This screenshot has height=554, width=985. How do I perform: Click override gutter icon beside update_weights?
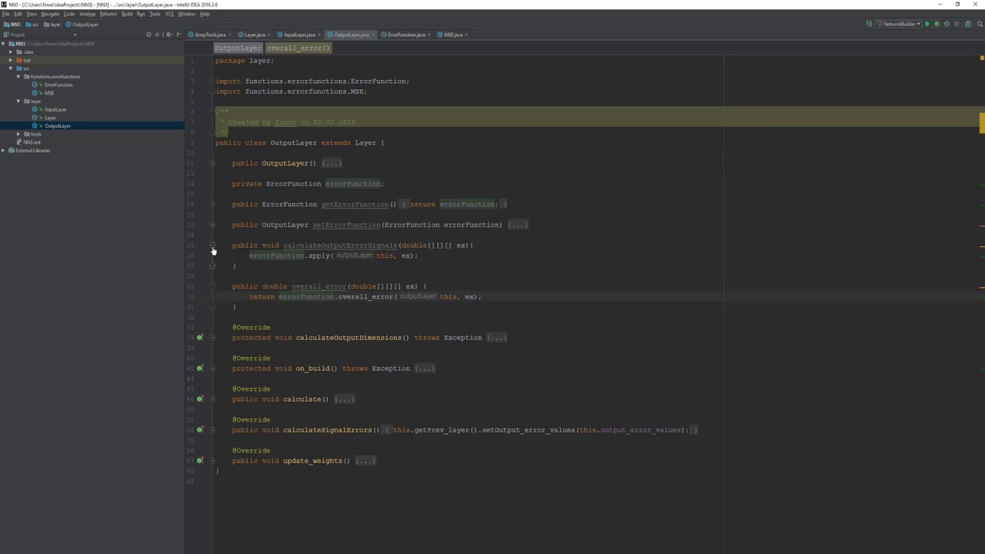tap(199, 460)
